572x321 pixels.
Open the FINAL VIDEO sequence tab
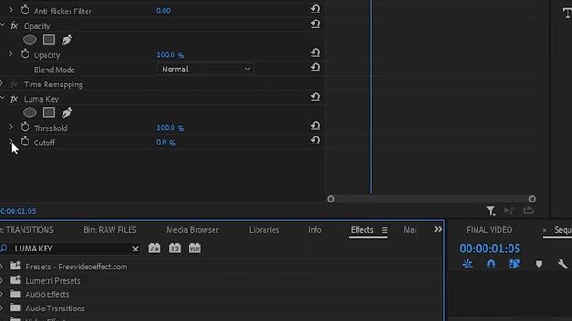pos(489,230)
